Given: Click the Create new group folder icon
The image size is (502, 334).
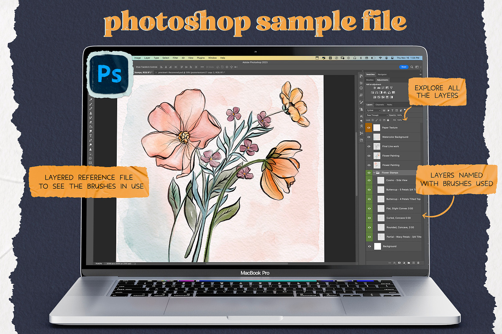Looking at the screenshot, I should point(409,263).
